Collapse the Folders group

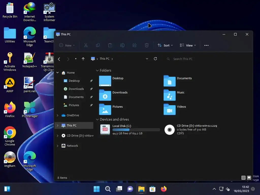97,71
